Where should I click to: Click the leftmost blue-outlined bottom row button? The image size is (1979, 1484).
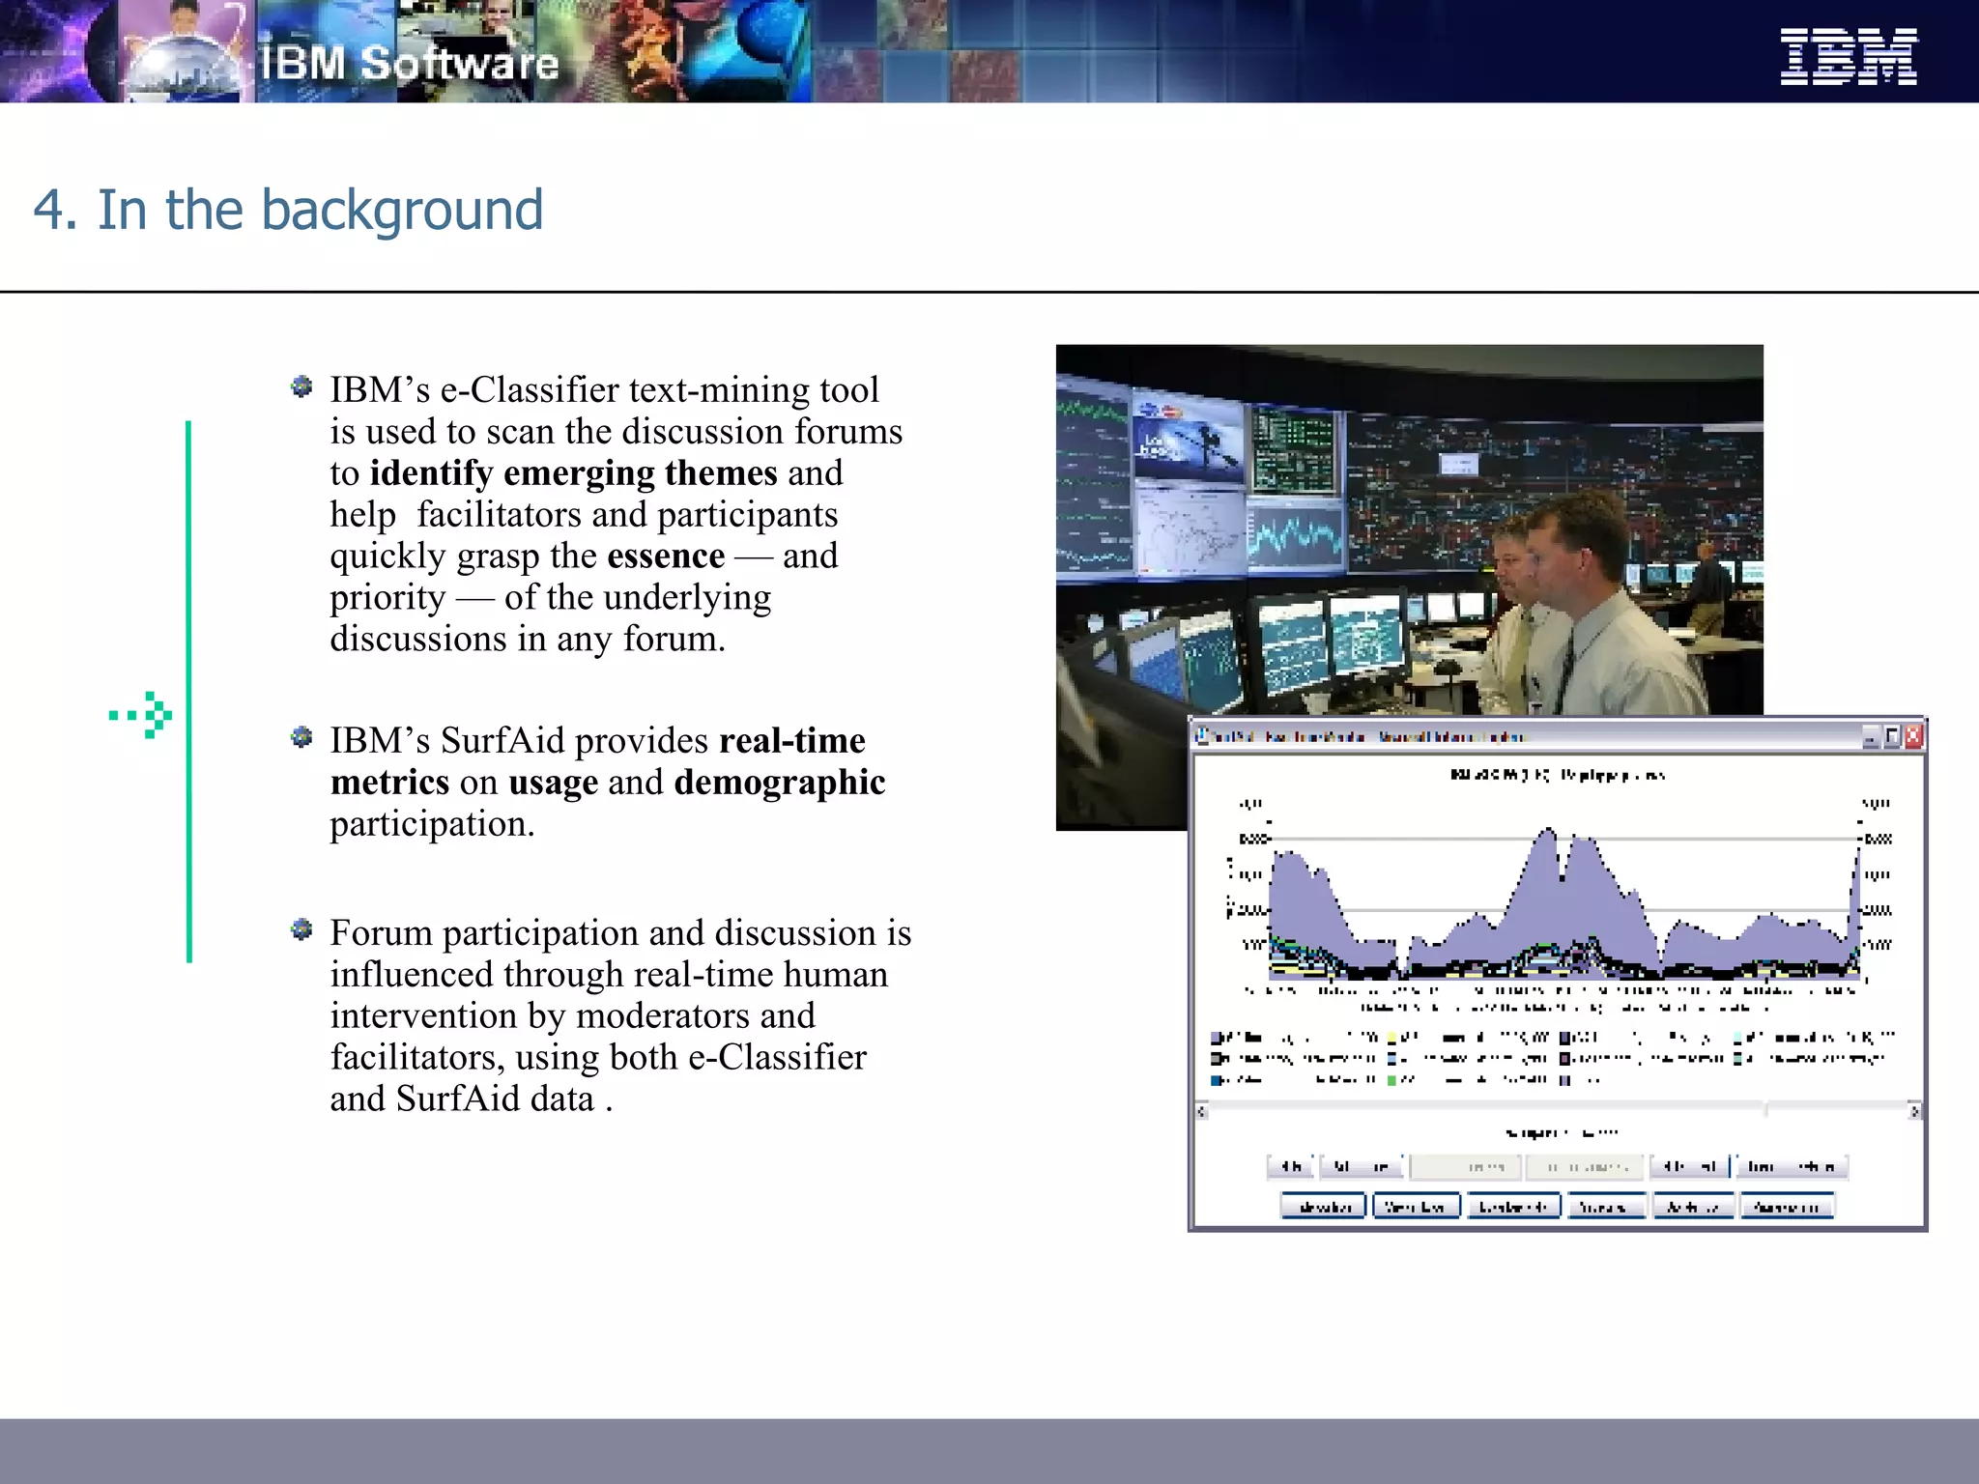(1323, 1207)
